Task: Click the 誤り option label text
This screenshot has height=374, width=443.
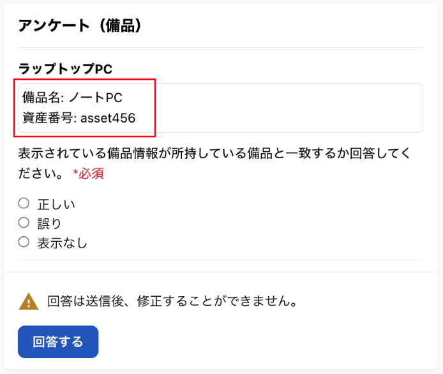Action: pyautogui.click(x=49, y=224)
